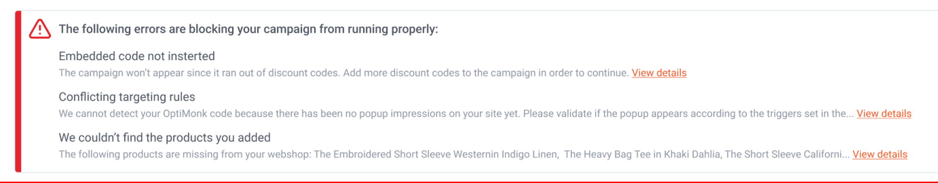Click the 'Add more discount codes' sentence

(x=486, y=73)
